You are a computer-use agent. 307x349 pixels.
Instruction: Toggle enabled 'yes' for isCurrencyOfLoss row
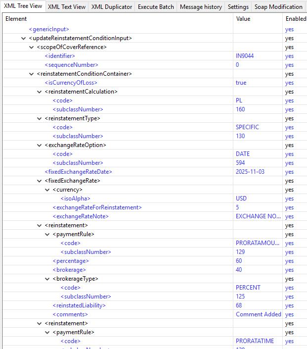[289, 83]
